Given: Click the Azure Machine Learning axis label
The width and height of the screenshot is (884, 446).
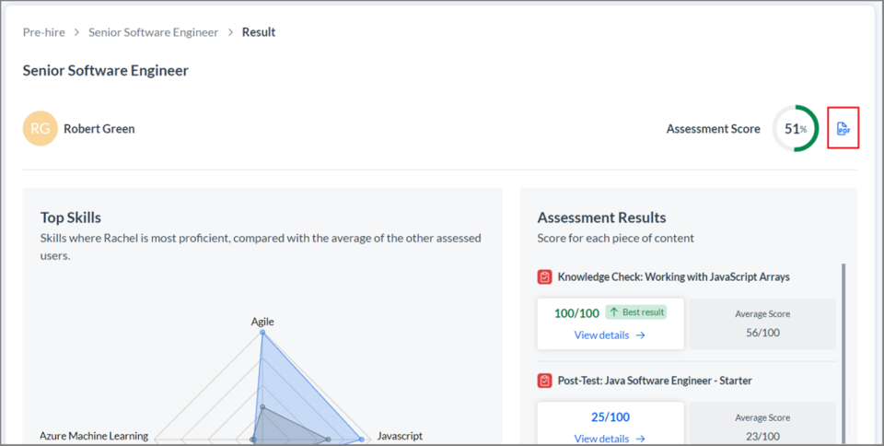Looking at the screenshot, I should [x=94, y=436].
